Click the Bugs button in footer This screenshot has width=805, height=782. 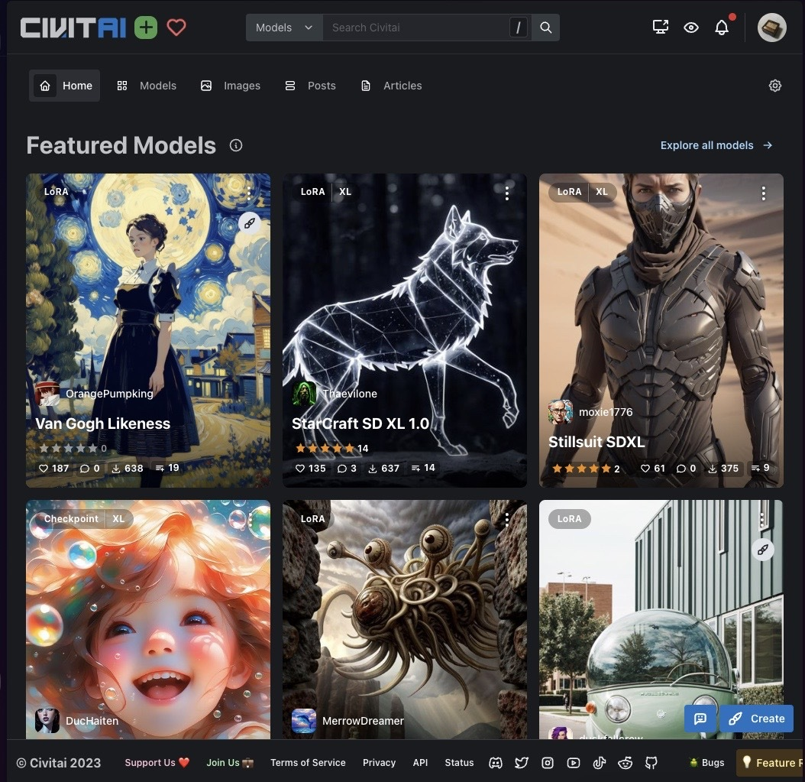[x=707, y=762]
